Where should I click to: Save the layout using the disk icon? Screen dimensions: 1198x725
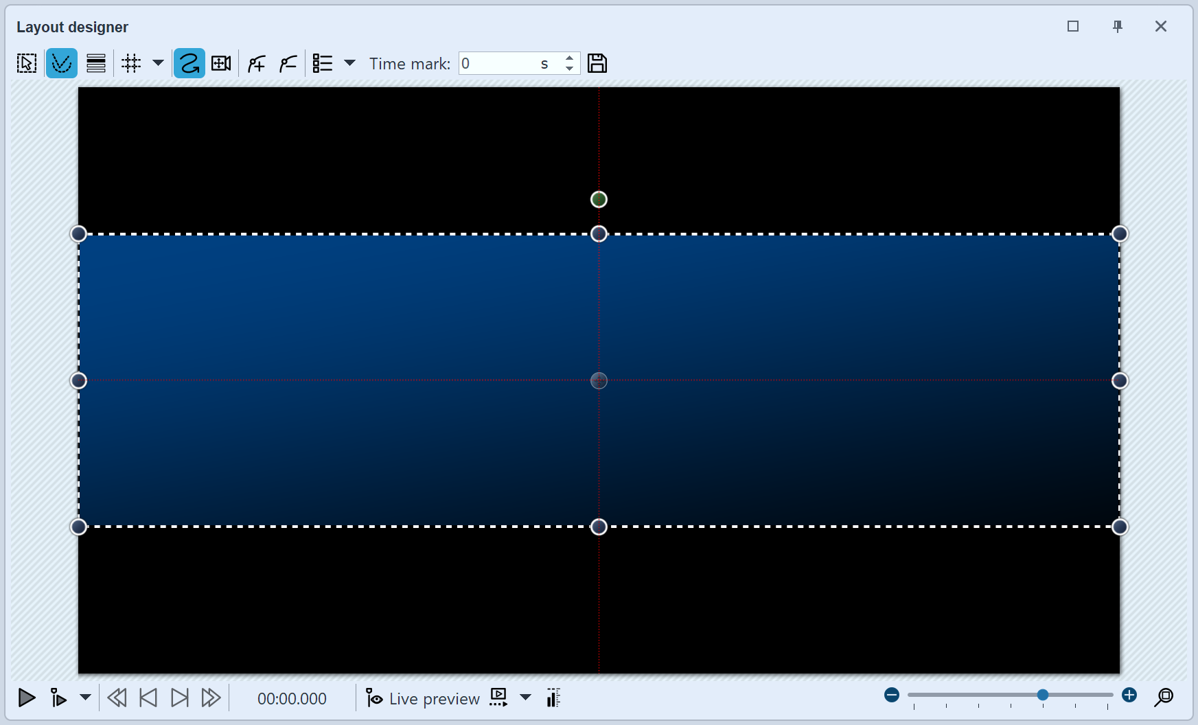pyautogui.click(x=597, y=63)
